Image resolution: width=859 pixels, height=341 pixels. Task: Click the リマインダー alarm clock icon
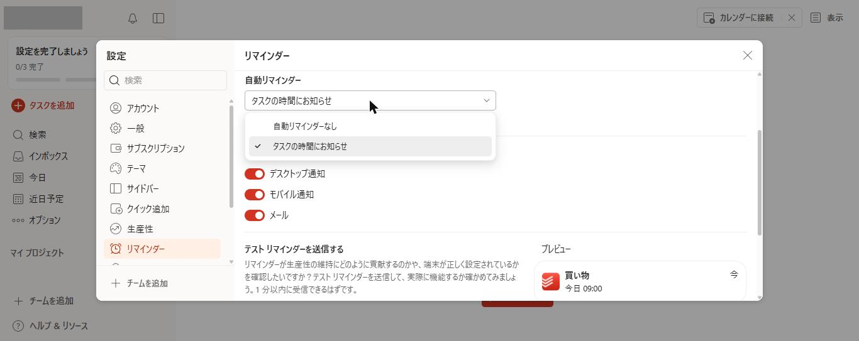[116, 249]
